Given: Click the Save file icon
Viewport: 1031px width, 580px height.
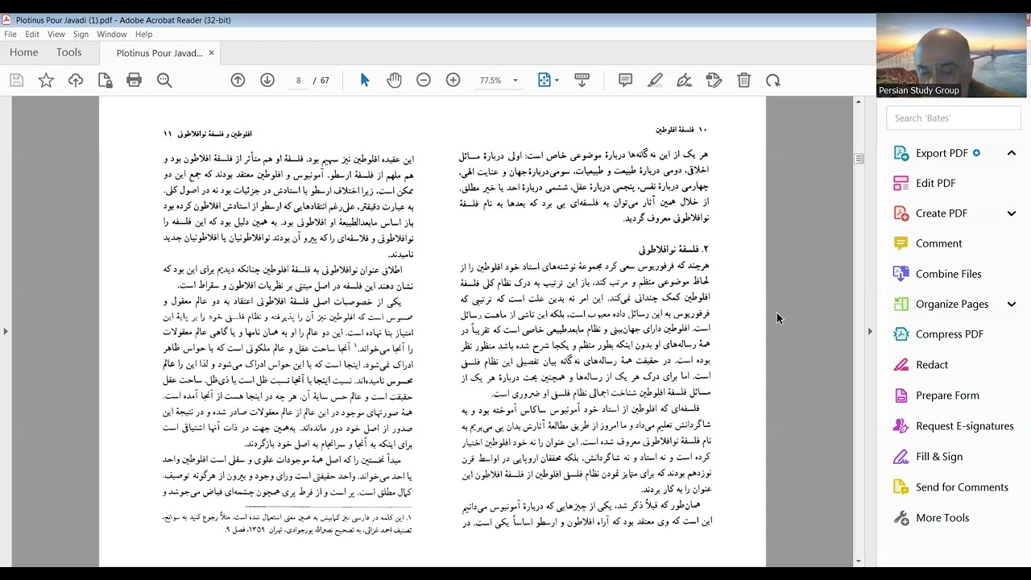Looking at the screenshot, I should point(17,81).
